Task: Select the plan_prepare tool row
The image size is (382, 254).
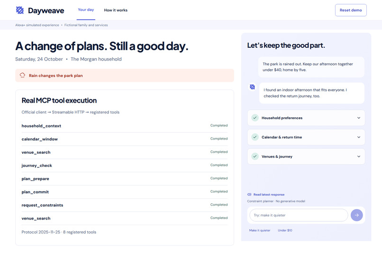Action: click(x=125, y=179)
